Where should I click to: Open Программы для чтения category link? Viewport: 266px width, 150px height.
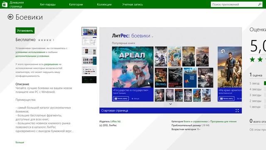click(x=223, y=121)
